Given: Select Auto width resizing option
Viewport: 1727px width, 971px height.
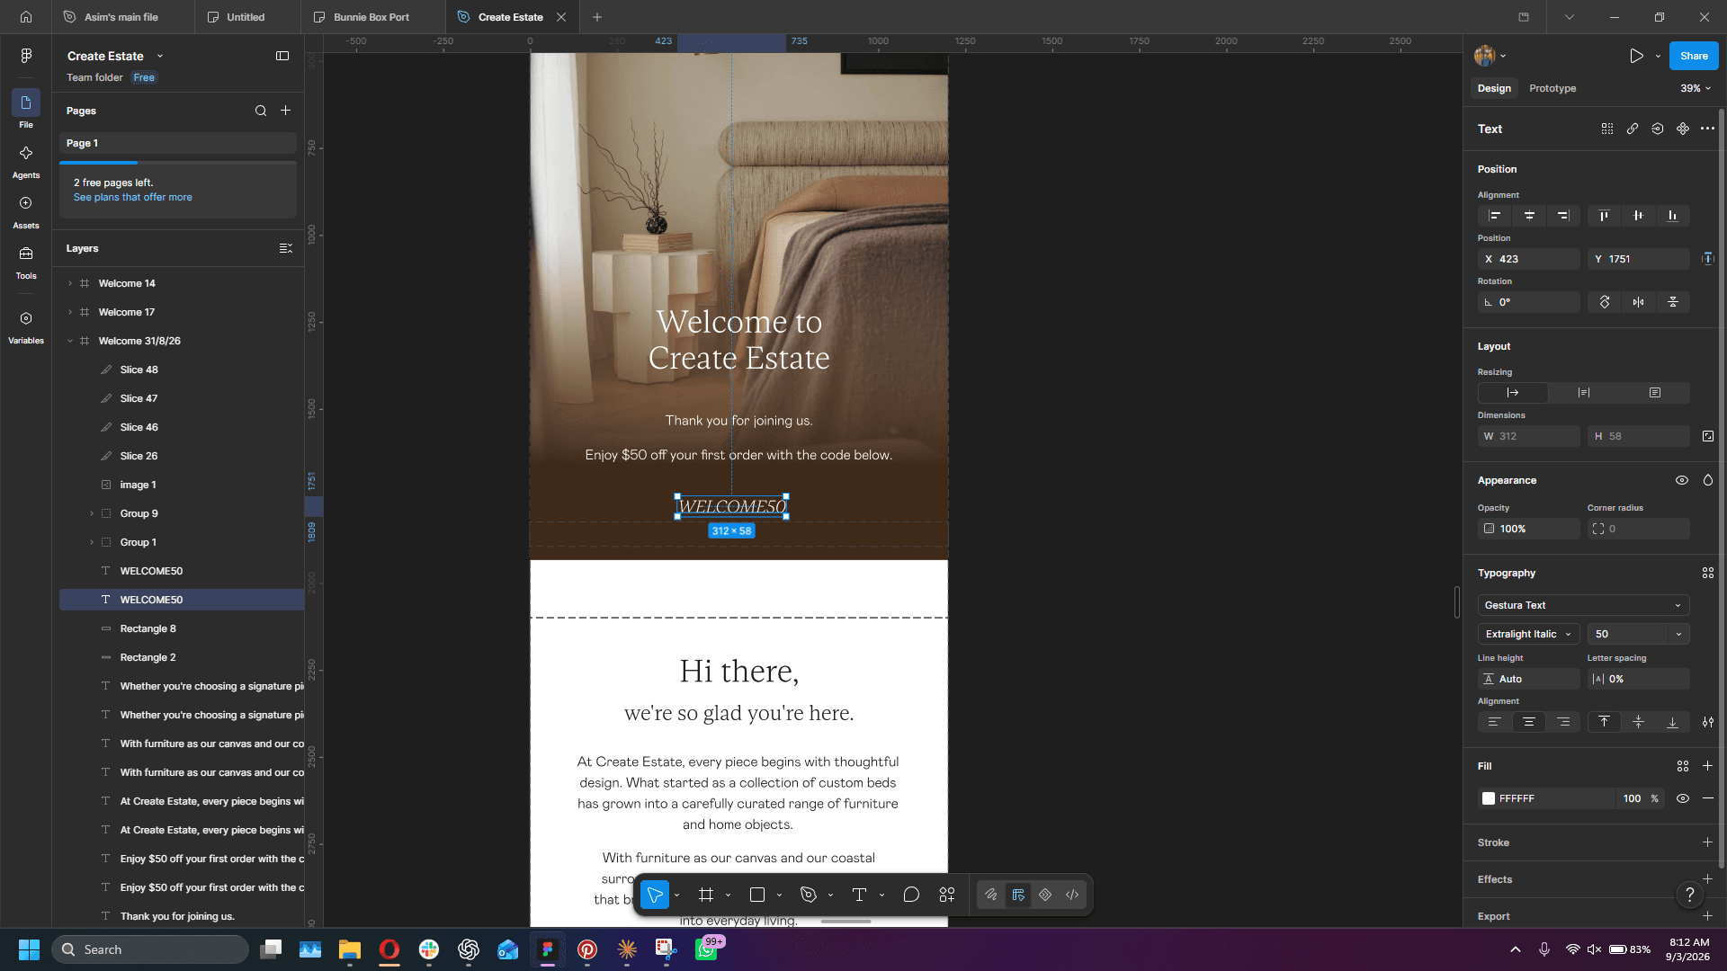Looking at the screenshot, I should tap(1513, 393).
